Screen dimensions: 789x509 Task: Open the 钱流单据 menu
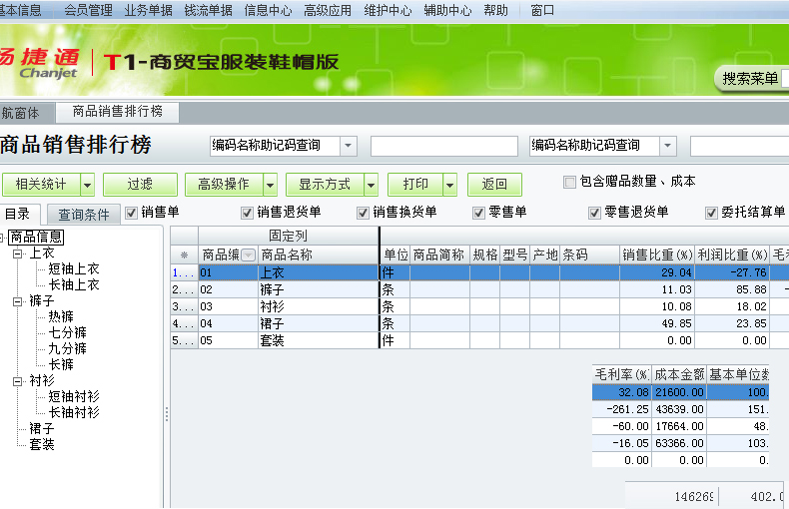pyautogui.click(x=208, y=10)
